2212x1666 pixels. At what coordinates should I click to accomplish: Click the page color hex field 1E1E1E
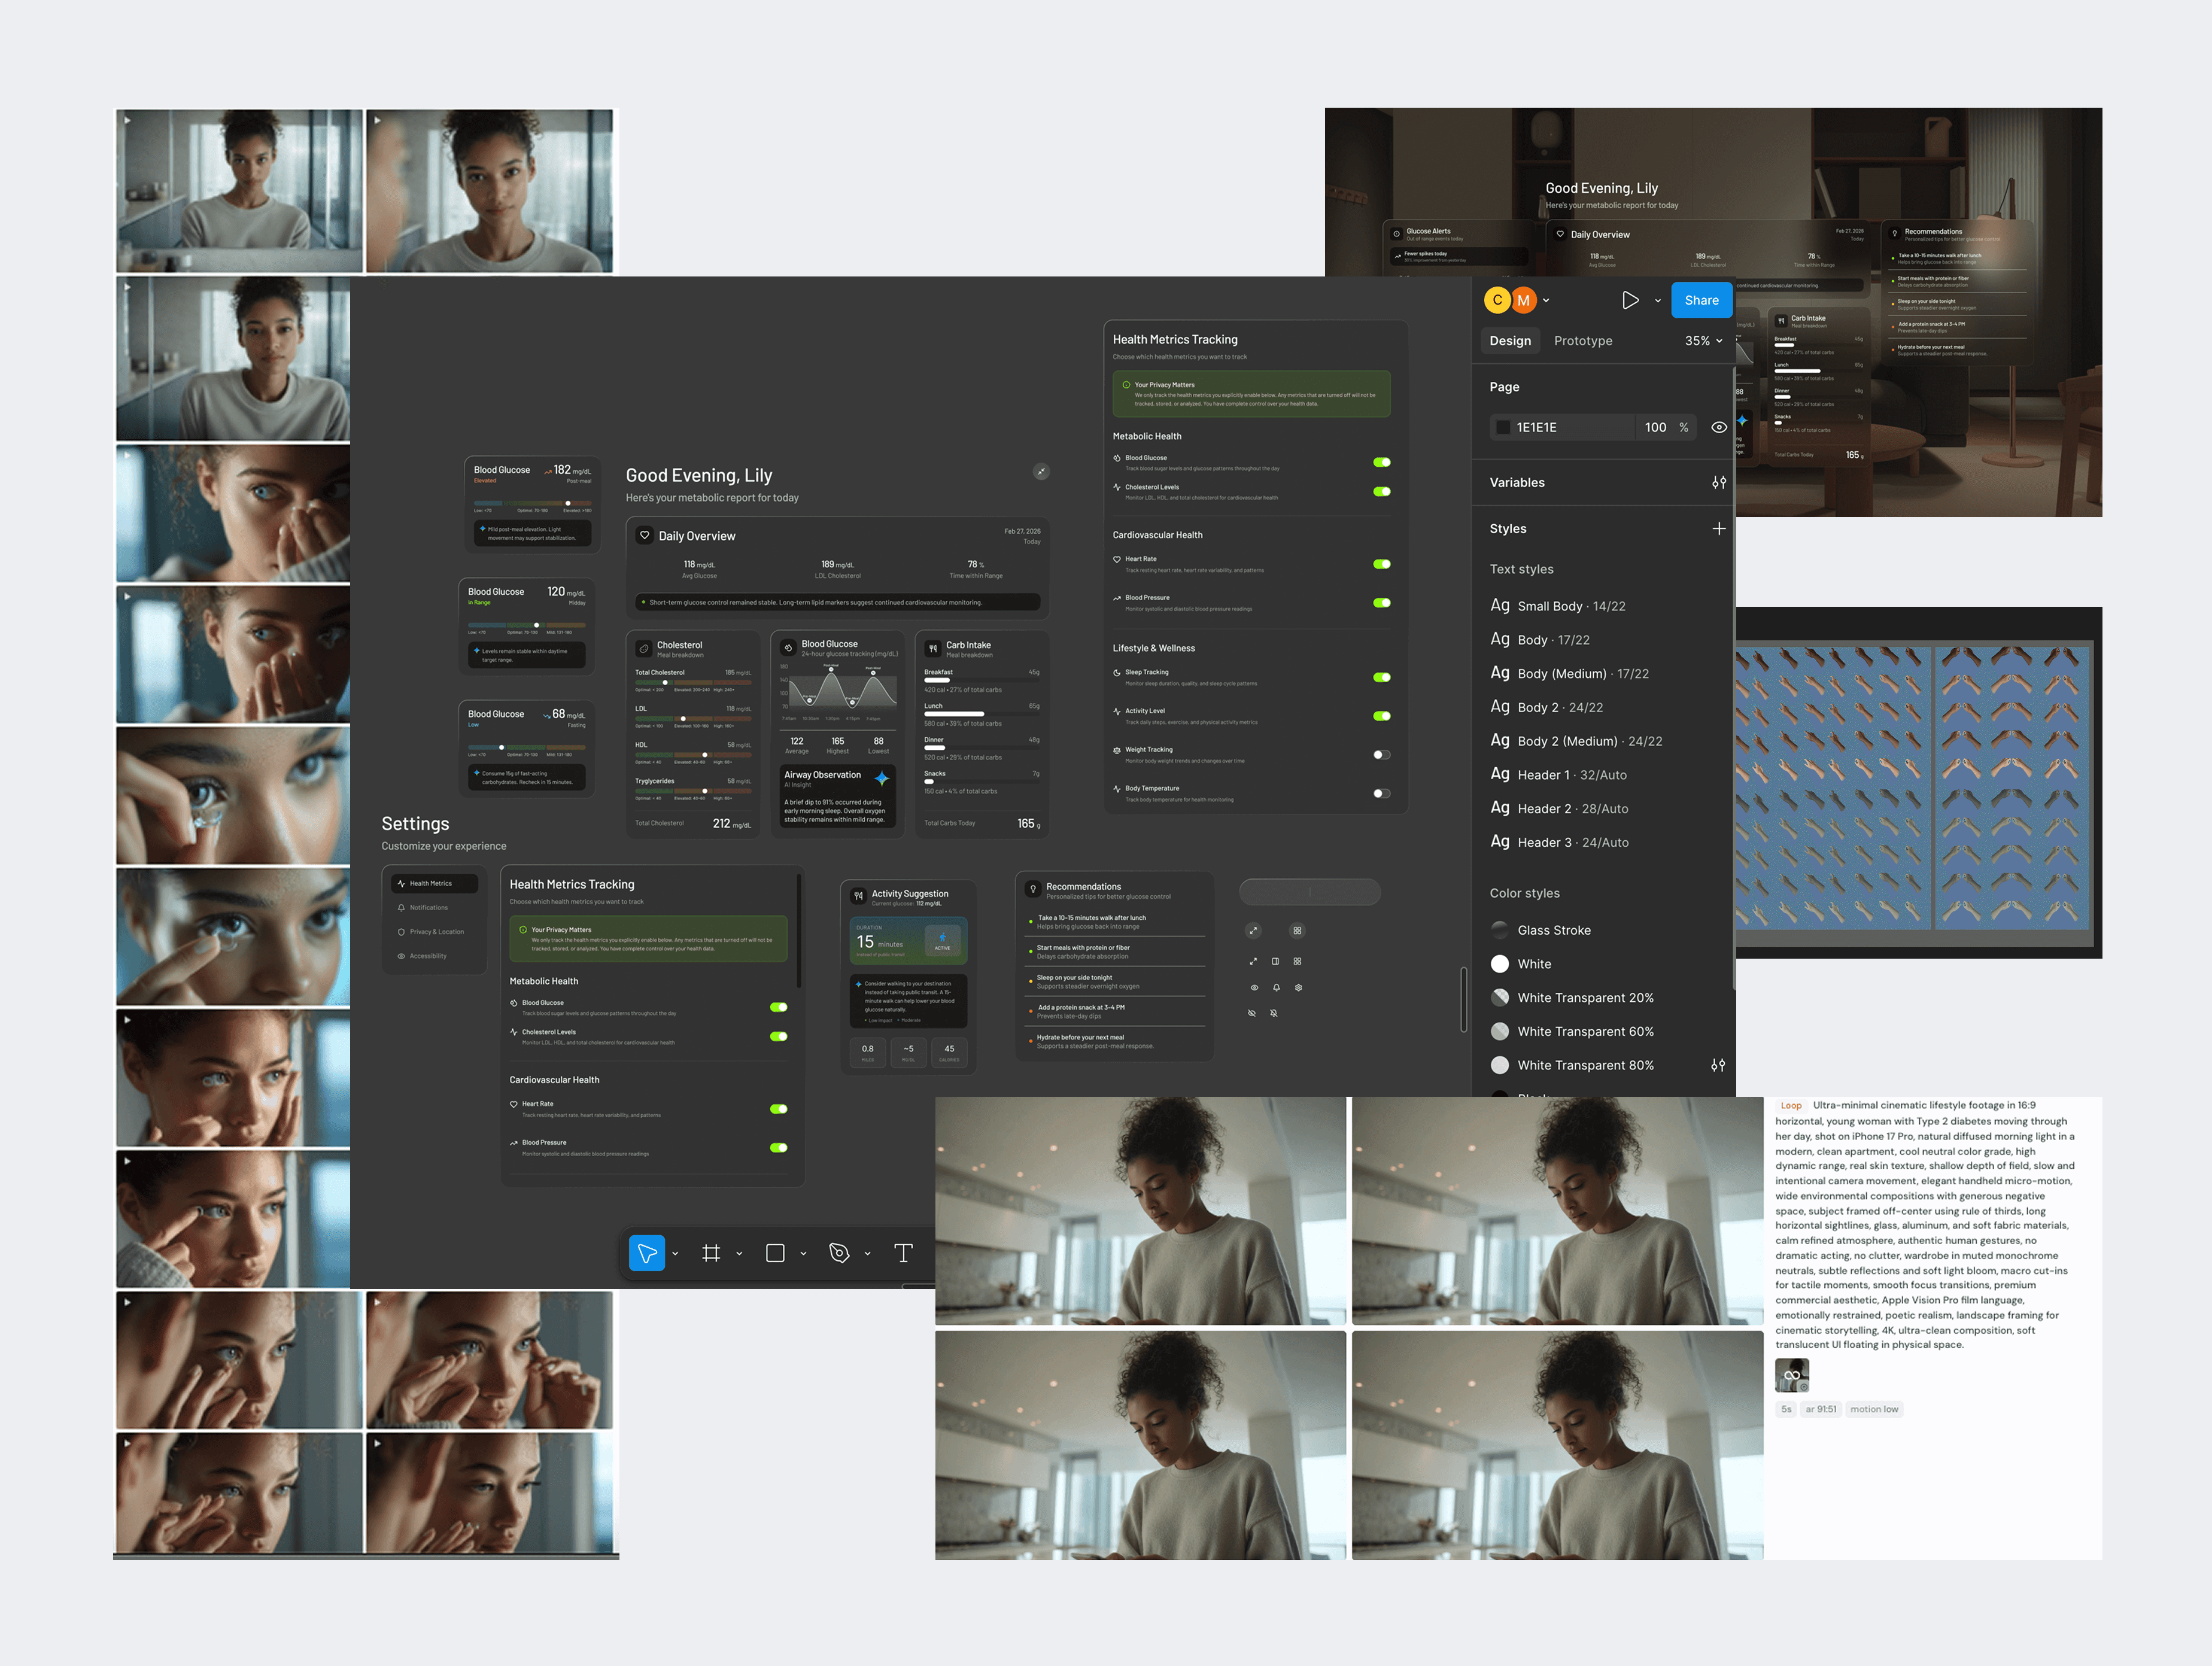pyautogui.click(x=1564, y=427)
